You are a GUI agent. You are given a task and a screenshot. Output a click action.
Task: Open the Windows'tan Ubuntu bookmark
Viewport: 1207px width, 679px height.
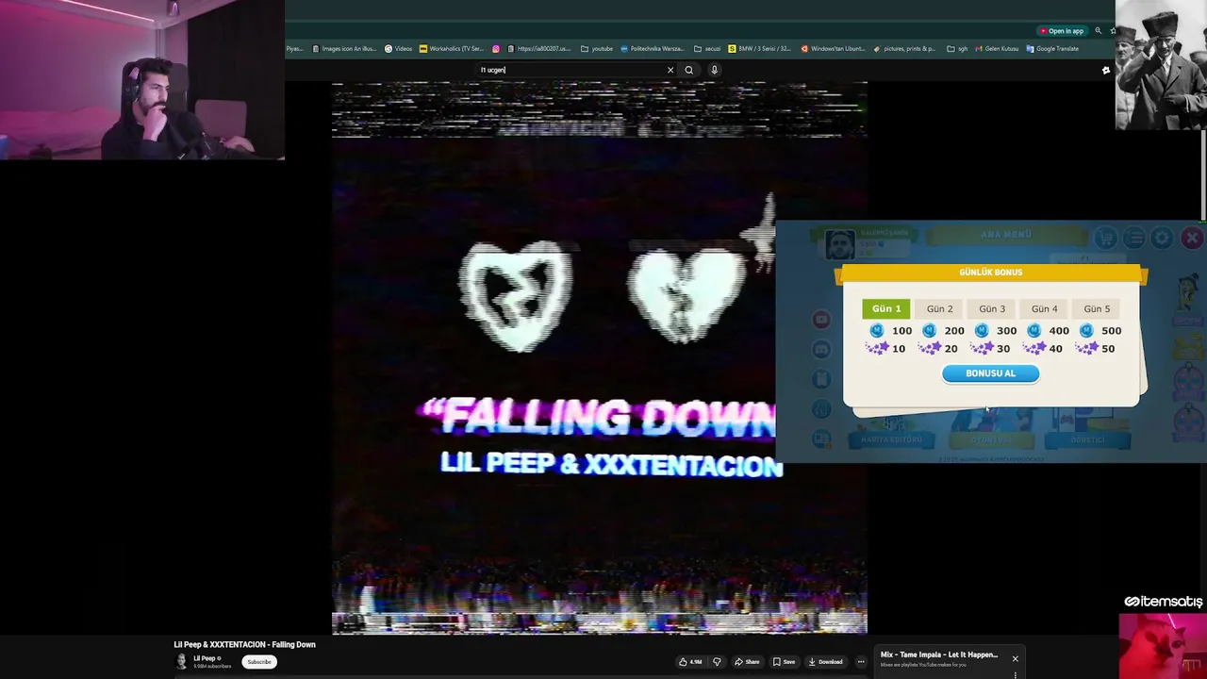(x=833, y=49)
